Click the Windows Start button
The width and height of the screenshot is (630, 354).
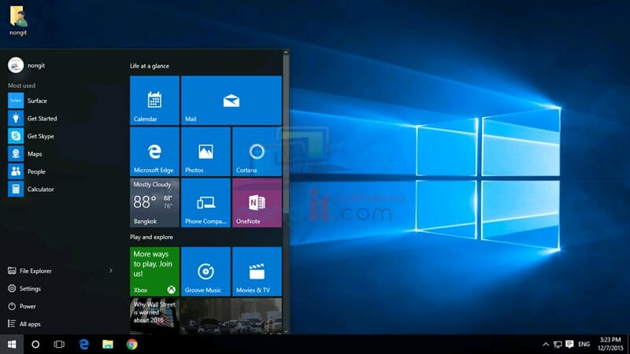(12, 345)
